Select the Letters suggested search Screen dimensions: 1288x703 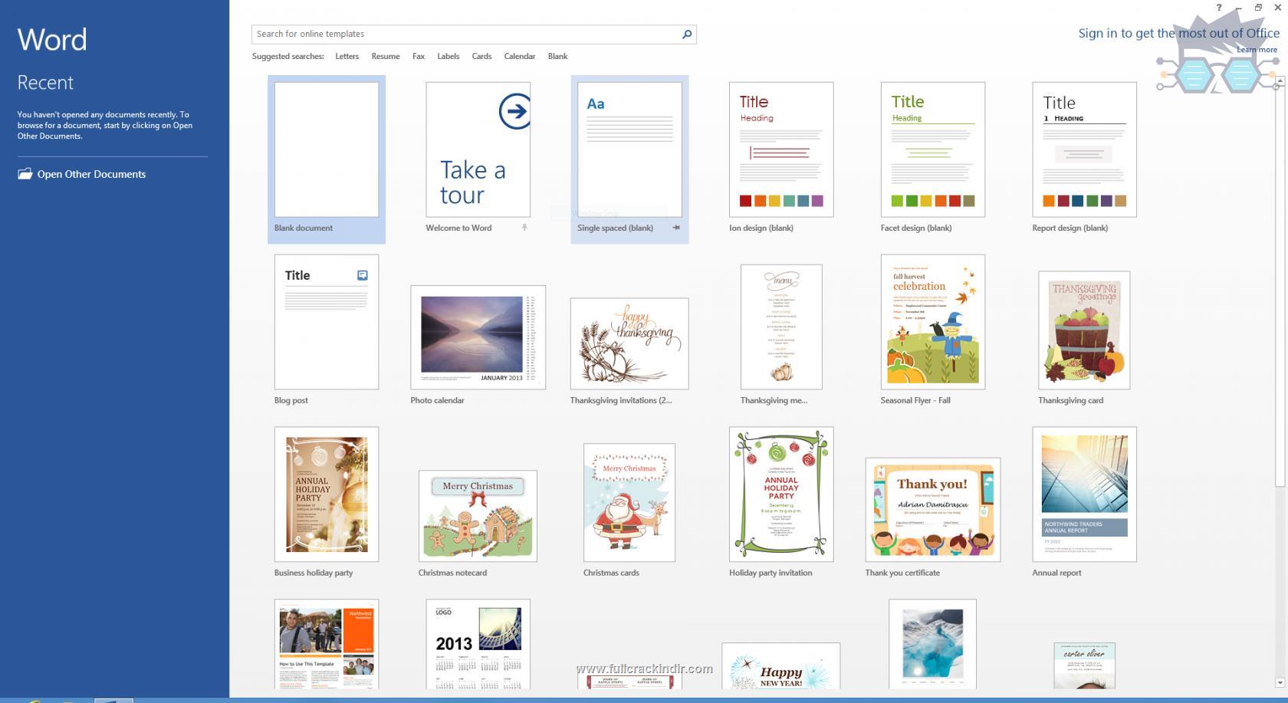click(347, 56)
